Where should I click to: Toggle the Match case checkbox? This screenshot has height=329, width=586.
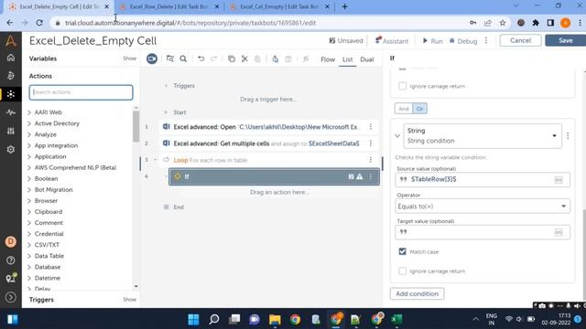403,251
